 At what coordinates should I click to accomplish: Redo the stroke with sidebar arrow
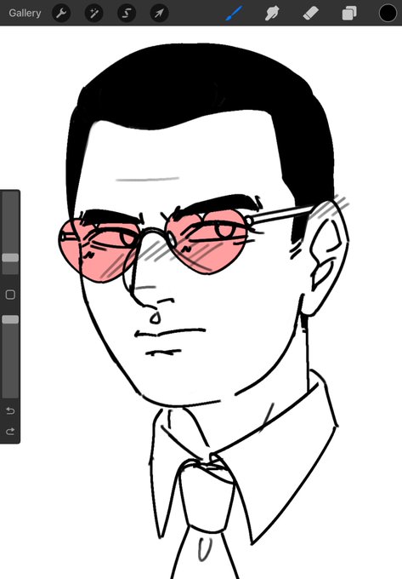point(10,431)
